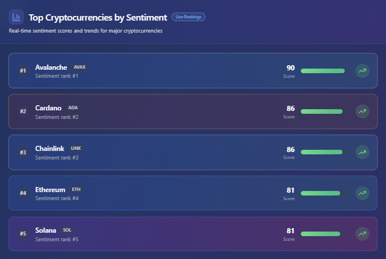
Task: Open the Cardano ranking card
Action: [x=172, y=111]
